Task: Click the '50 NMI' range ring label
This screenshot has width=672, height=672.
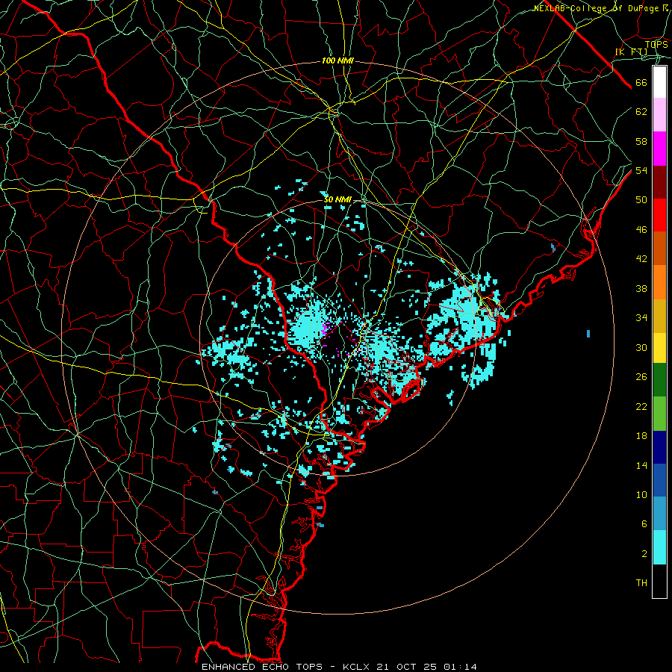Action: point(337,199)
